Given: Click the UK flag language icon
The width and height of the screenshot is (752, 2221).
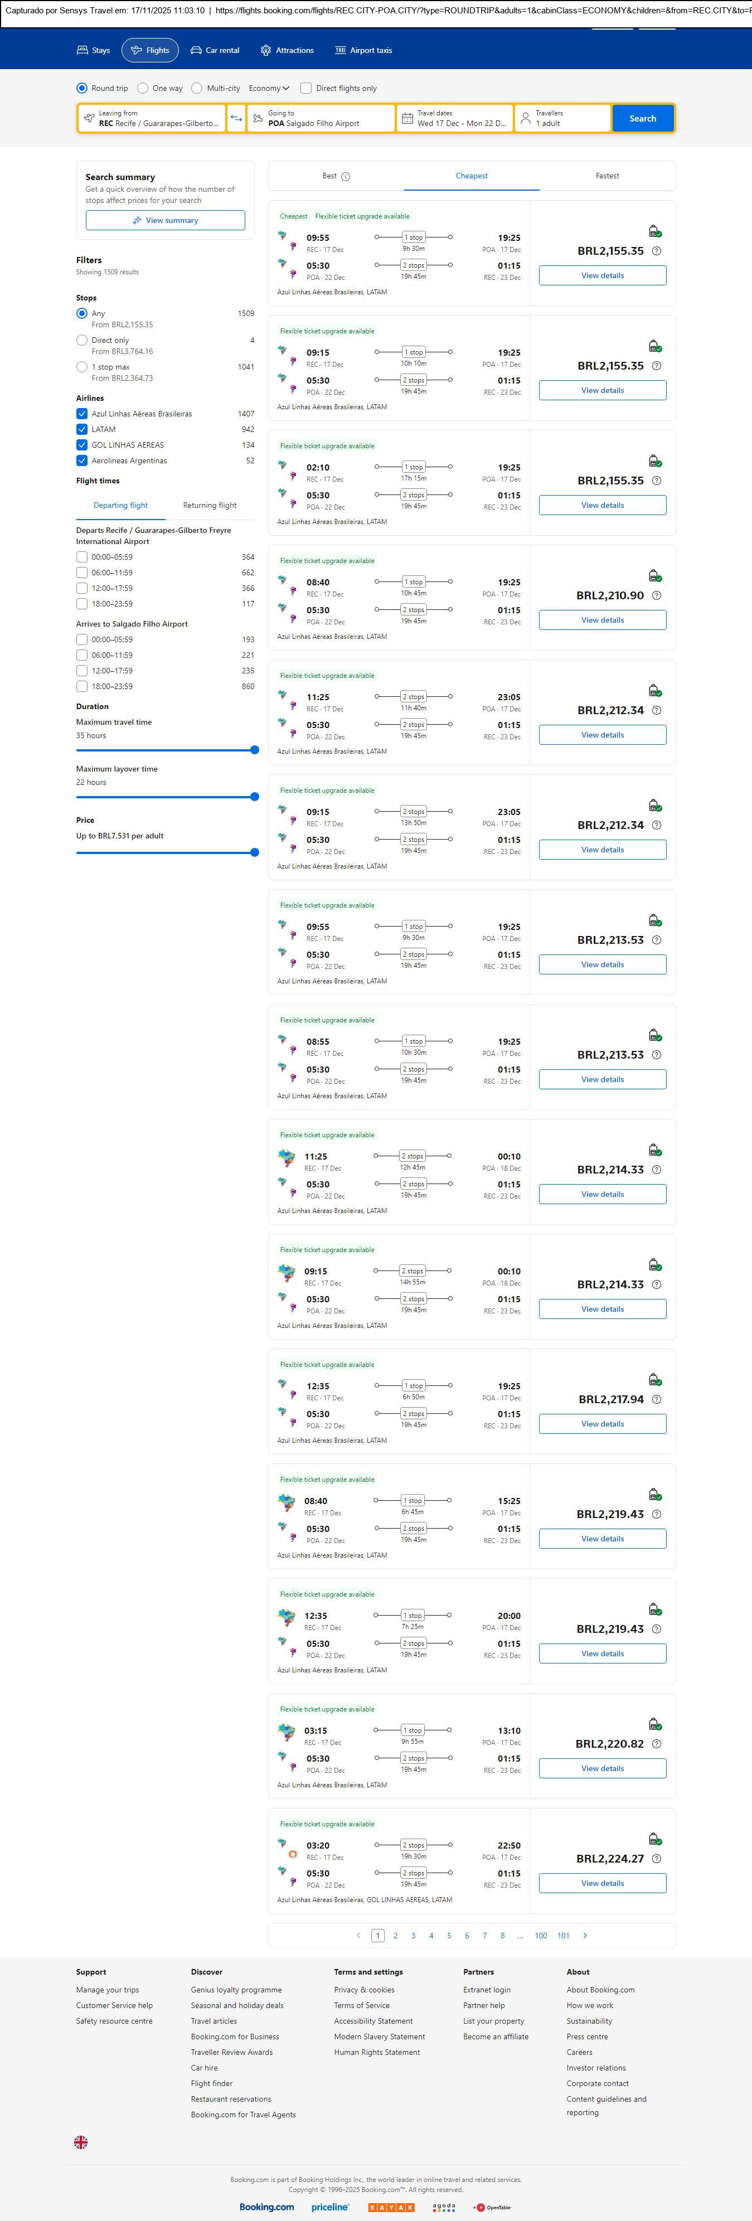Looking at the screenshot, I should point(81,2142).
